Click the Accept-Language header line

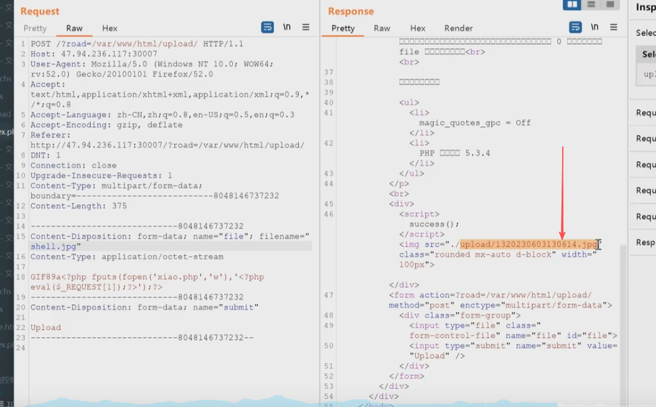[x=162, y=115]
